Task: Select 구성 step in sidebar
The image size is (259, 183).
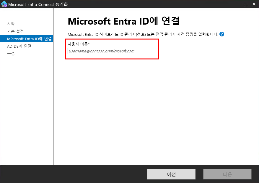Action: coord(11,54)
